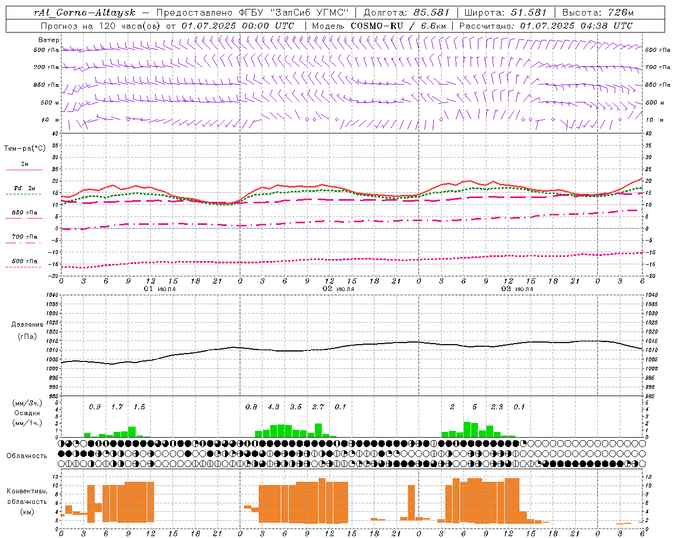Click the Широта: 51.581 header field
The width and height of the screenshot is (673, 538).
(505, 13)
